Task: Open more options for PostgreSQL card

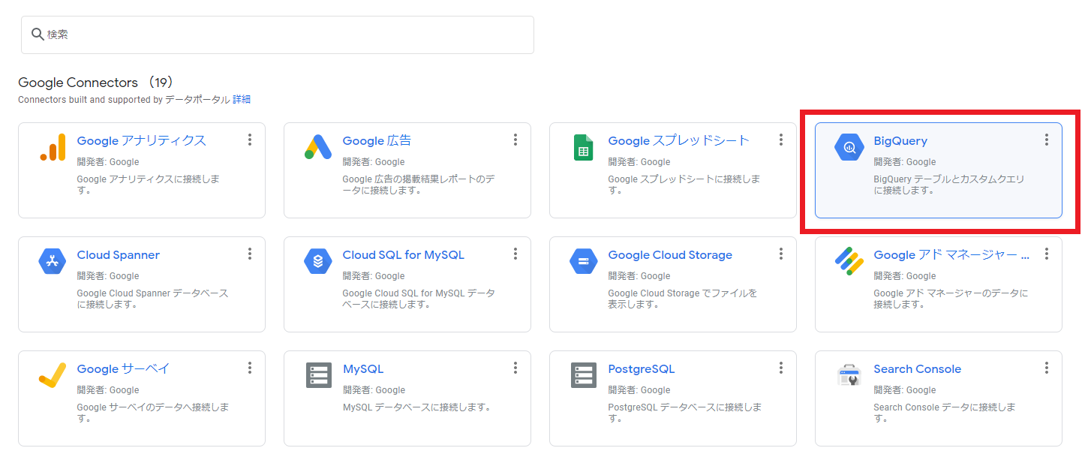Action: 781,368
